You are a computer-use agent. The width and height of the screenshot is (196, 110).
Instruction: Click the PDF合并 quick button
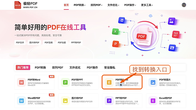20,43
